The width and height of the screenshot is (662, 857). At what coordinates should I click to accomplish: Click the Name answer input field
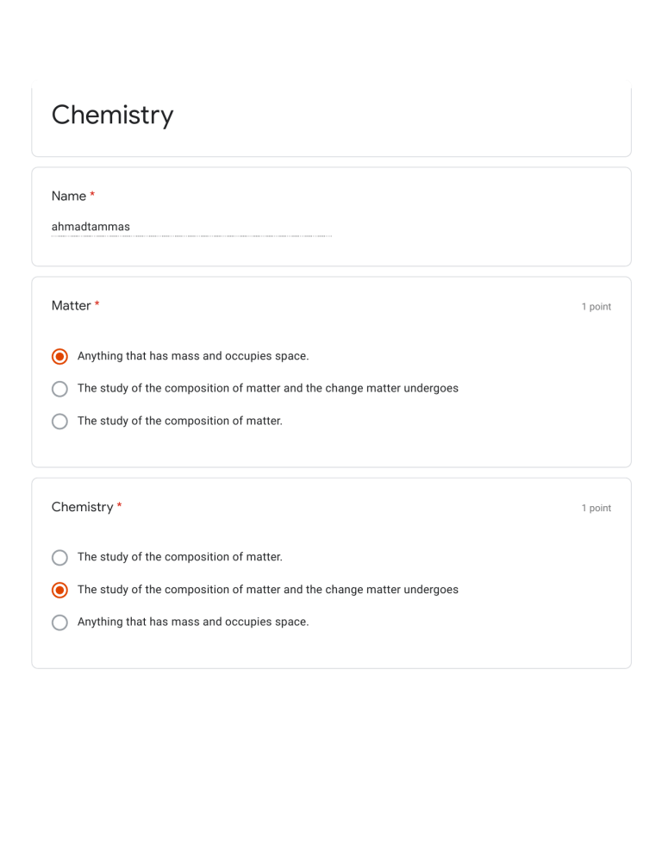coord(190,227)
